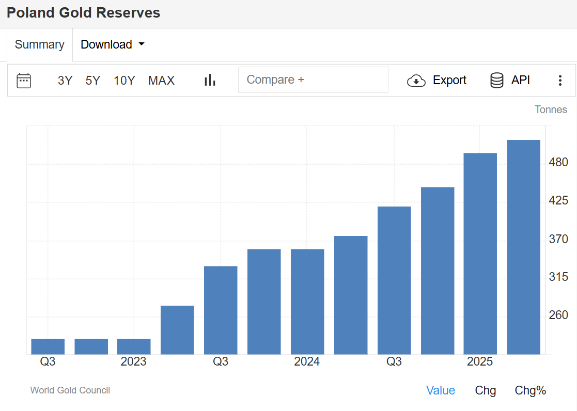
Task: Show the MAX historical range
Action: tap(161, 81)
